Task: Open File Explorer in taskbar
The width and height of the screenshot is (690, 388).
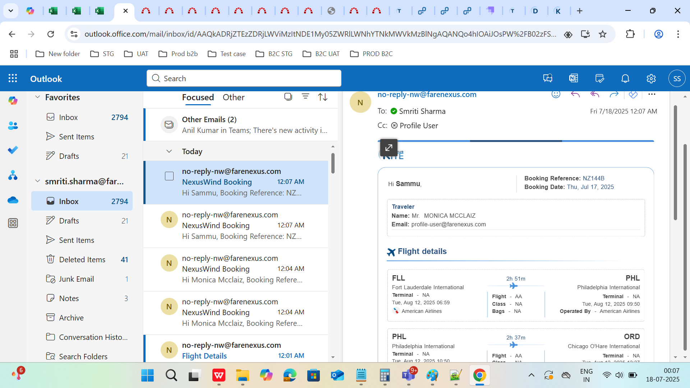Action: [243, 375]
